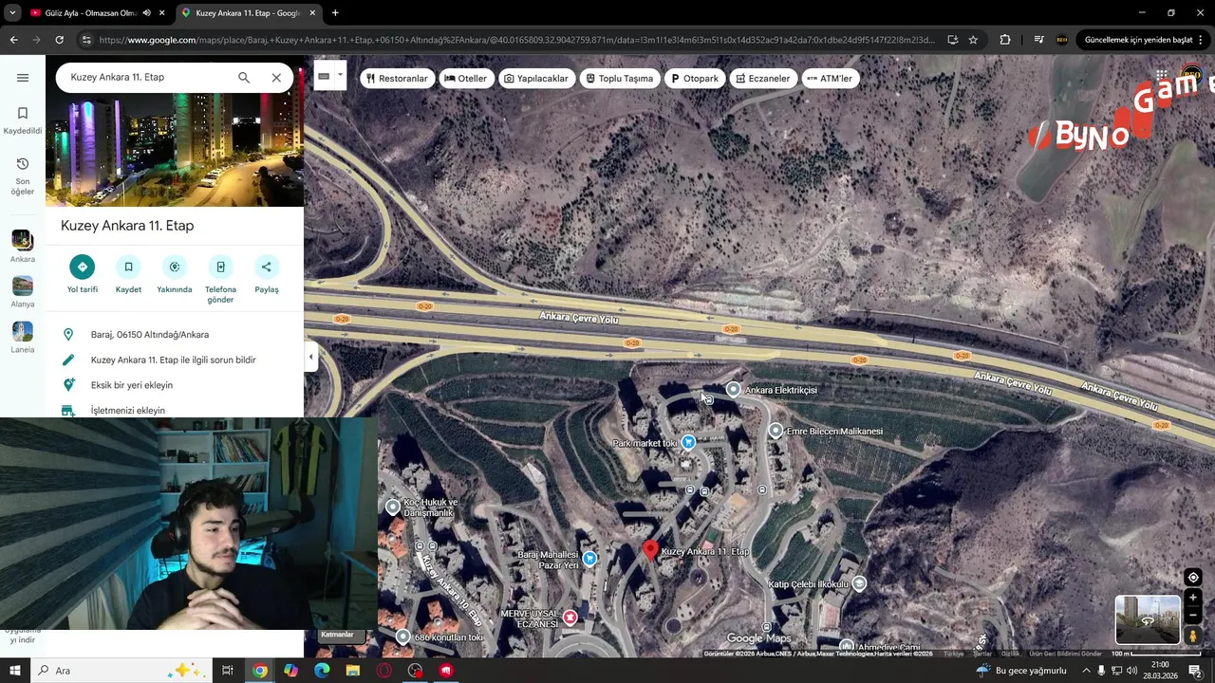Go back to the previous page
1215x683 pixels.
pyautogui.click(x=13, y=40)
